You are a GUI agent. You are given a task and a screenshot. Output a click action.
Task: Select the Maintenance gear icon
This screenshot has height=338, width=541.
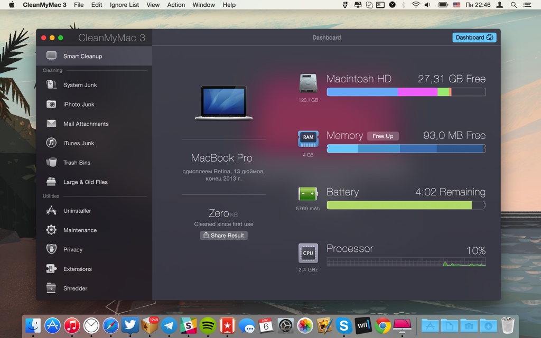coord(51,230)
